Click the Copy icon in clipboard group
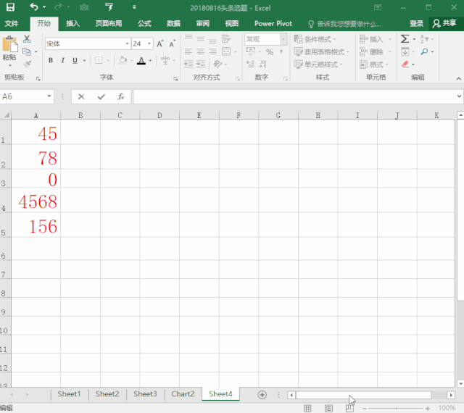This screenshot has height=413, width=464. (27, 51)
